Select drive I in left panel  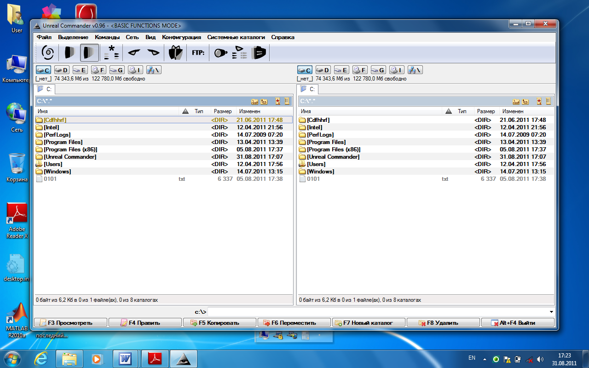(x=135, y=70)
